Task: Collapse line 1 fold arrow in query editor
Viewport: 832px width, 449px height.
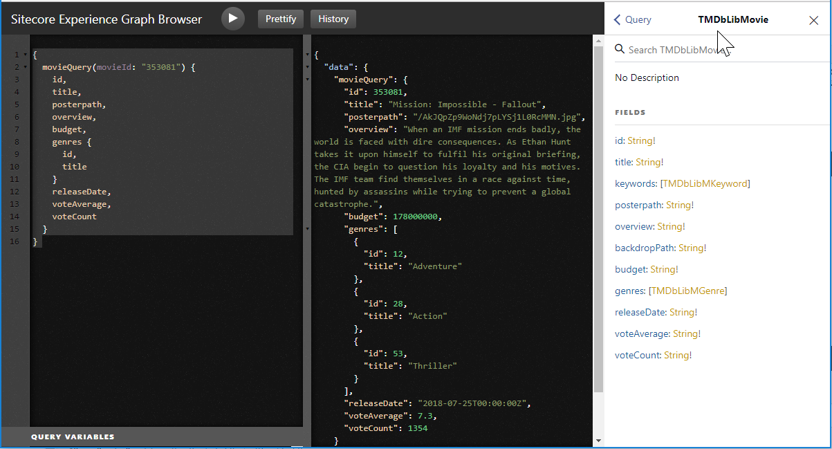Action: [x=26, y=55]
